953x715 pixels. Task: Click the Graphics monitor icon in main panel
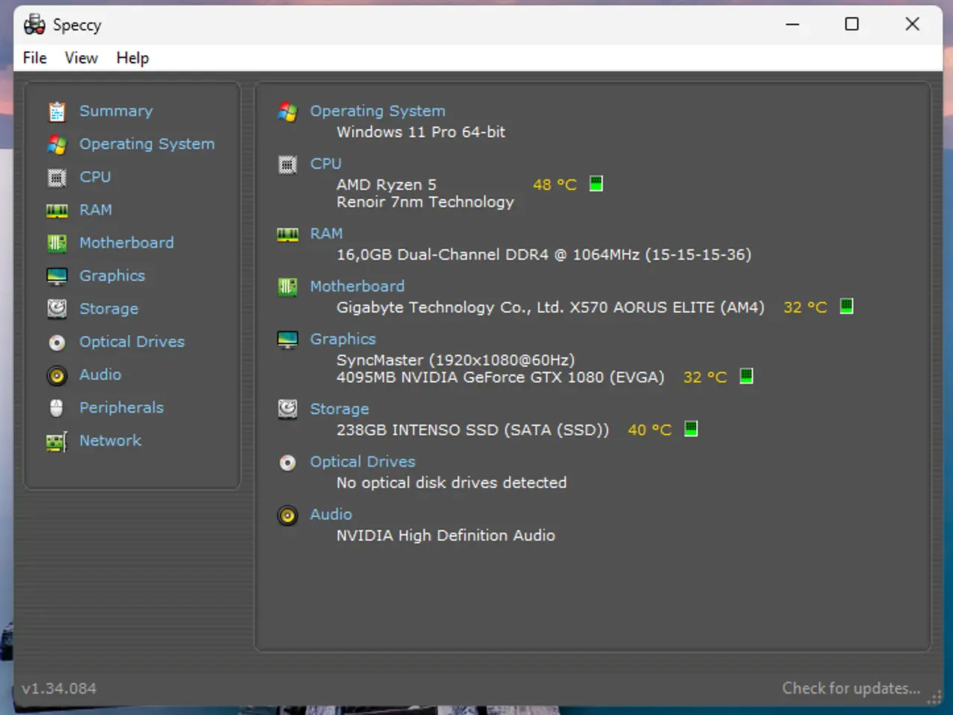point(287,340)
